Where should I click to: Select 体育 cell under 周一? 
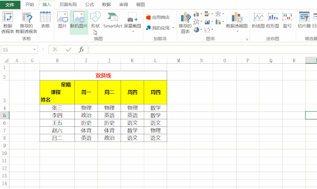[x=86, y=130]
